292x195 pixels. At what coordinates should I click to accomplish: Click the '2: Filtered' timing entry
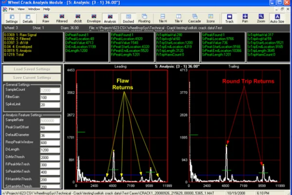(x=17, y=39)
